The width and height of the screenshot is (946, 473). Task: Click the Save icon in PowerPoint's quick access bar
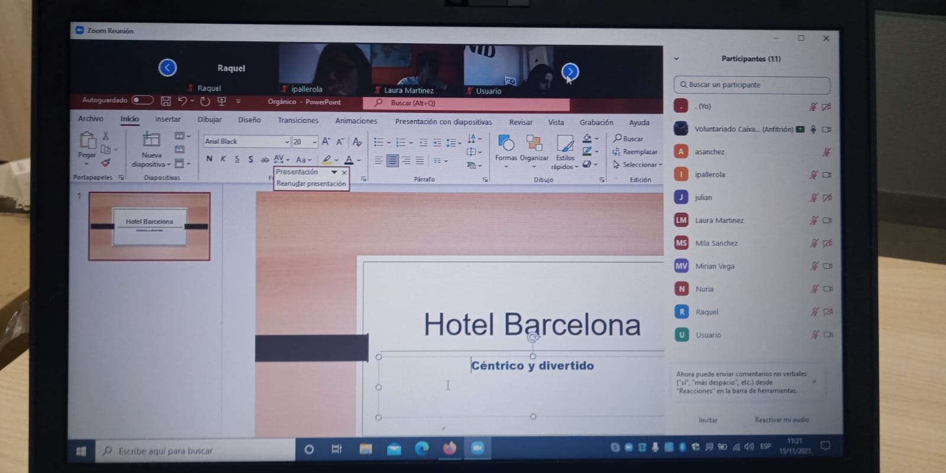click(166, 101)
